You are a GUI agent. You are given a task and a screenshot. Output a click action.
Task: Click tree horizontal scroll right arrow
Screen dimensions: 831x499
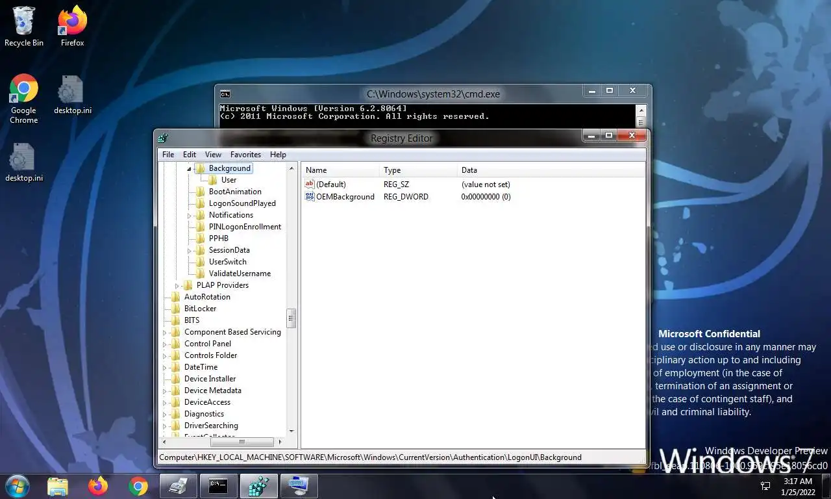(280, 442)
